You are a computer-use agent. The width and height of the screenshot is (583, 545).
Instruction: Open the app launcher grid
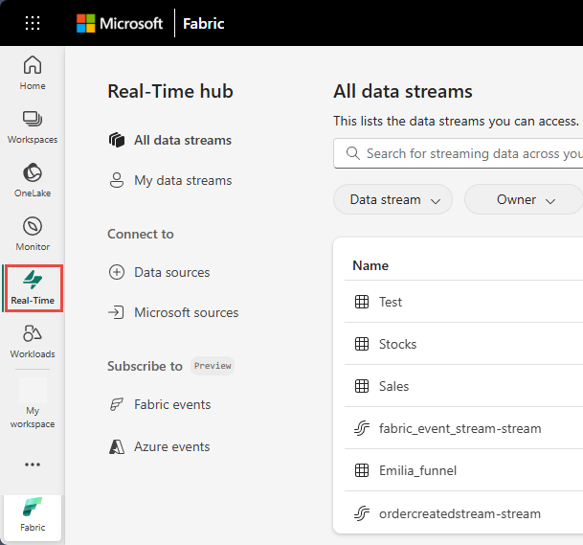click(33, 23)
